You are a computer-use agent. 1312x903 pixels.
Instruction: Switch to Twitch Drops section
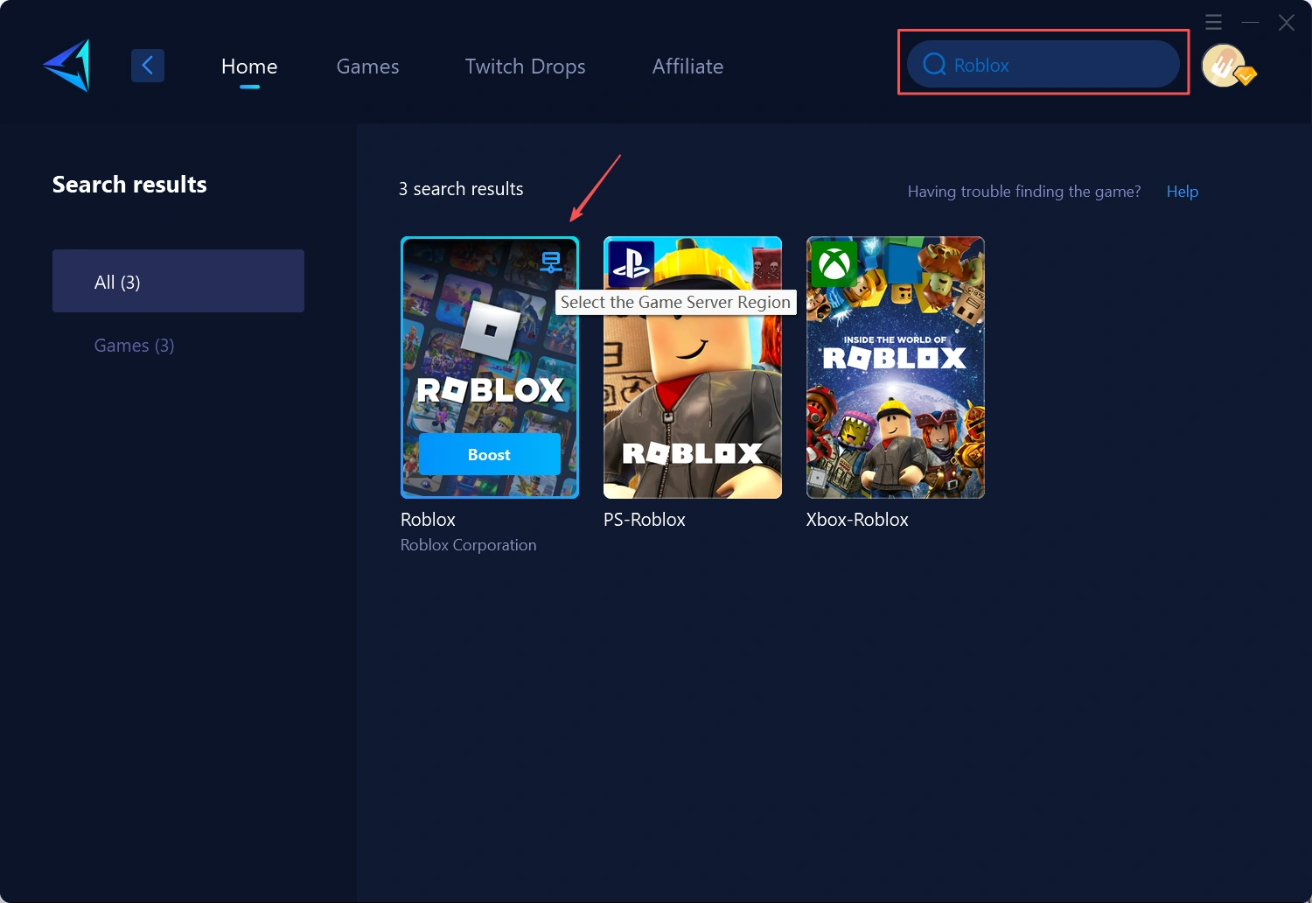pyautogui.click(x=525, y=66)
